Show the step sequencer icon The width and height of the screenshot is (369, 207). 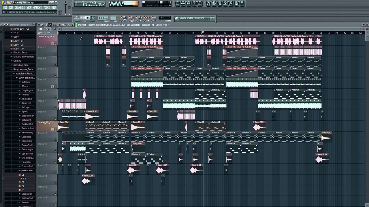tap(183, 3)
